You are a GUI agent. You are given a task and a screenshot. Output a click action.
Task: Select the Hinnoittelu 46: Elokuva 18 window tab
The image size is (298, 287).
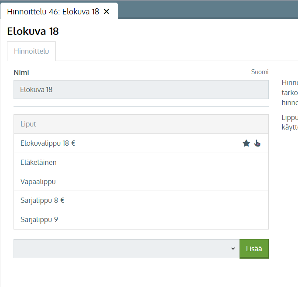pyautogui.click(x=53, y=11)
